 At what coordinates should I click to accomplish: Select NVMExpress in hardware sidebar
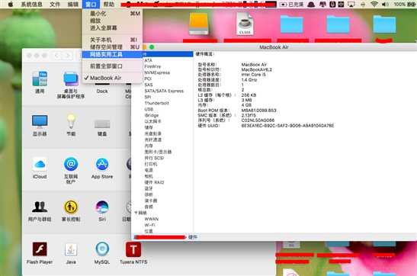pyautogui.click(x=157, y=72)
